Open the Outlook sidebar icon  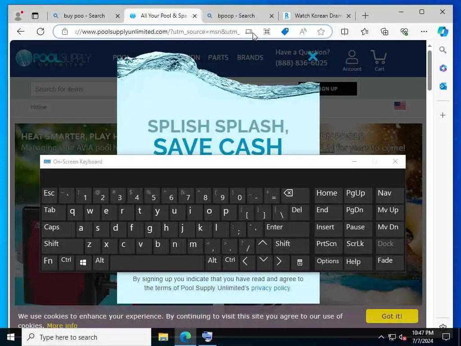(x=443, y=86)
